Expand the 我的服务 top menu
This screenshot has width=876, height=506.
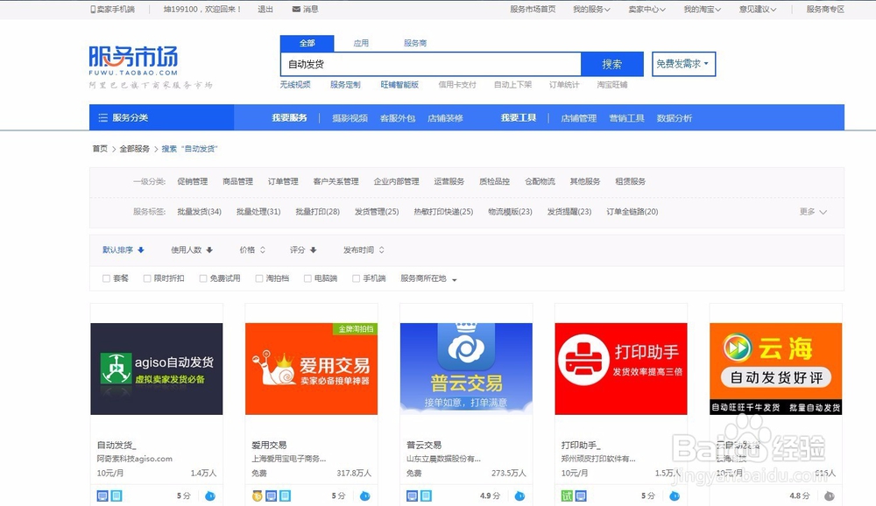tap(591, 9)
